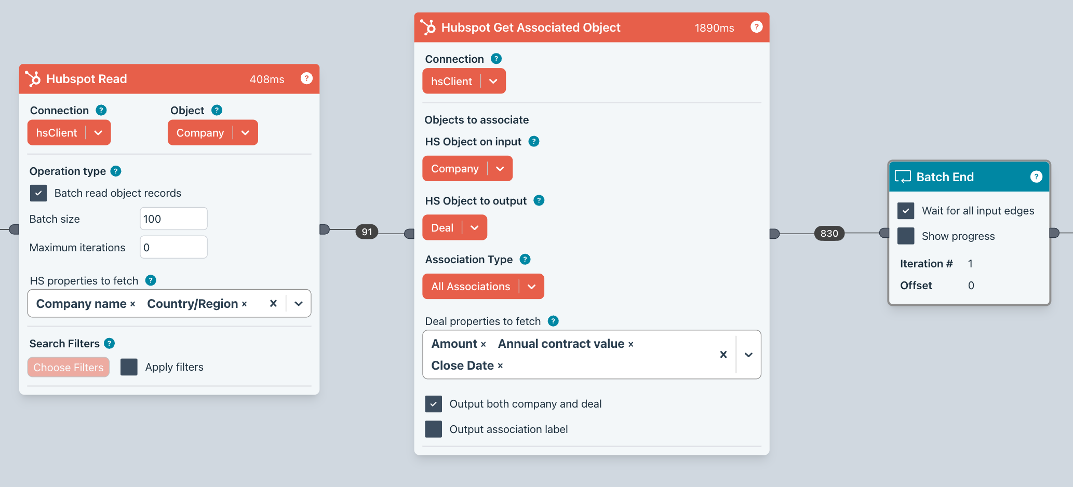Uncheck Batch read object records
This screenshot has height=487, width=1073.
coord(38,193)
